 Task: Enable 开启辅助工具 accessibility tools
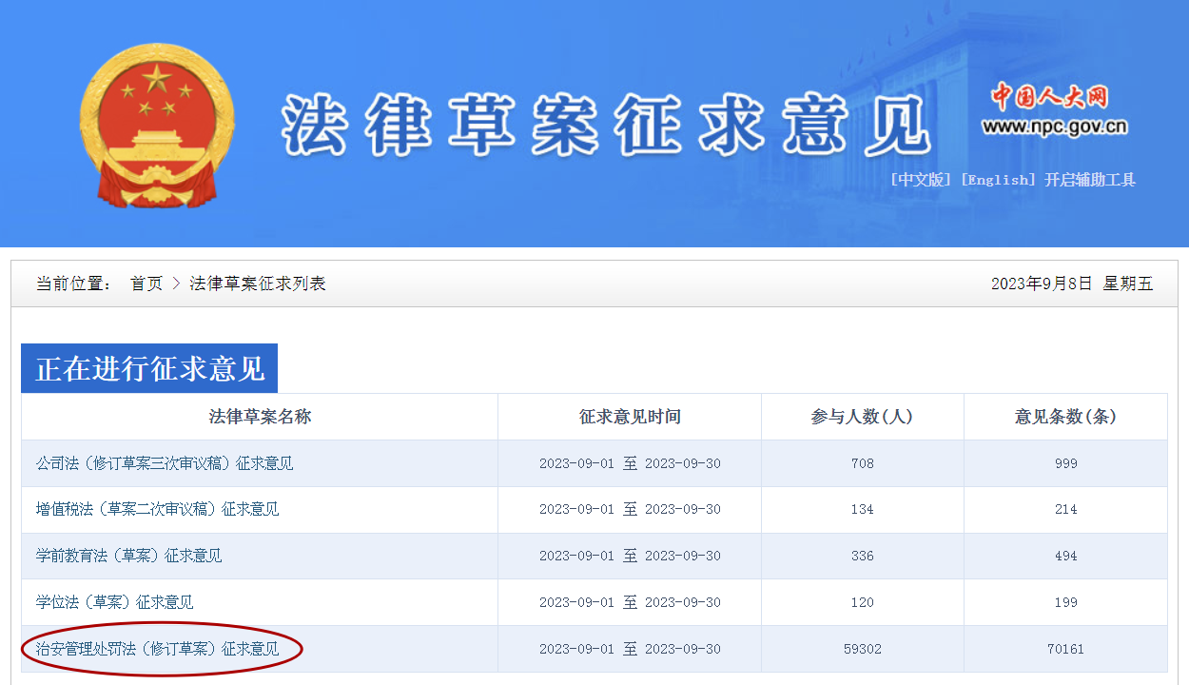[x=1090, y=180]
